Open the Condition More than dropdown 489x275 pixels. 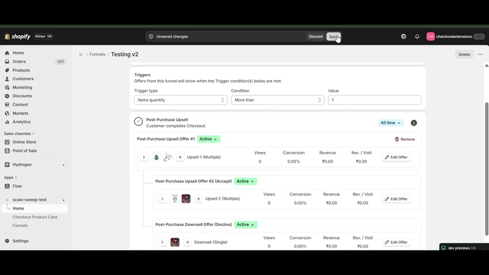pyautogui.click(x=278, y=100)
